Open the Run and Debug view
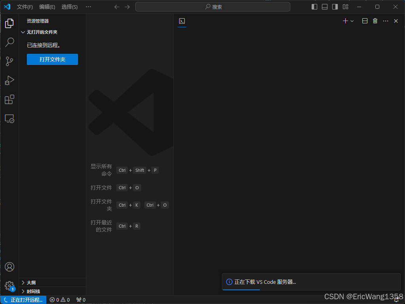This screenshot has height=304, width=405. click(x=9, y=80)
